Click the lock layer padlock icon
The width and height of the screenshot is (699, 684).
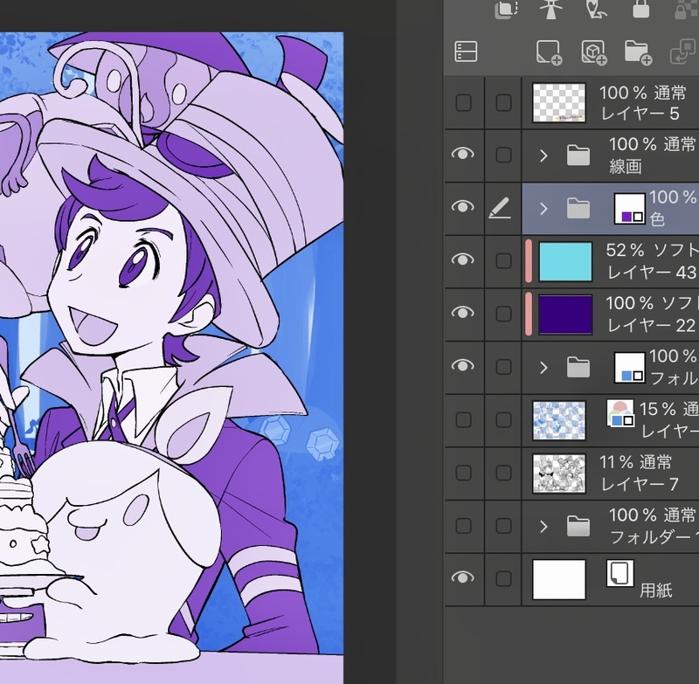(x=641, y=9)
